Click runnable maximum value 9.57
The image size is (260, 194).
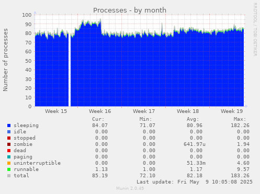point(243,169)
